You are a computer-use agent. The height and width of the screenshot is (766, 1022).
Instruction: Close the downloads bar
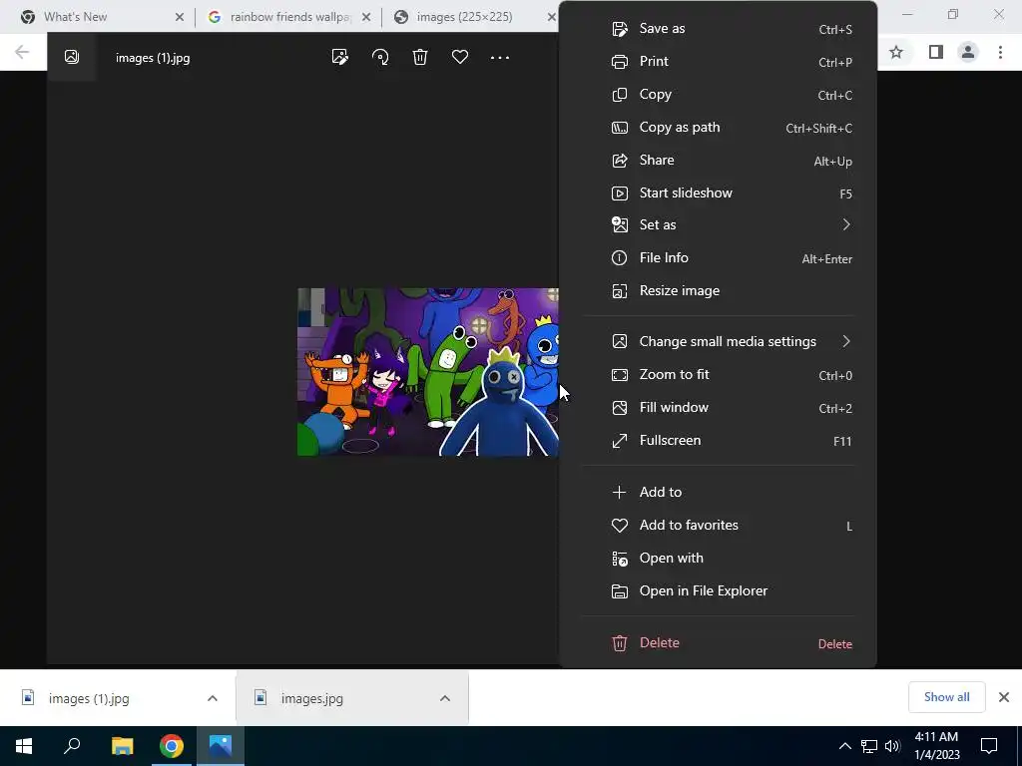pos(1004,697)
